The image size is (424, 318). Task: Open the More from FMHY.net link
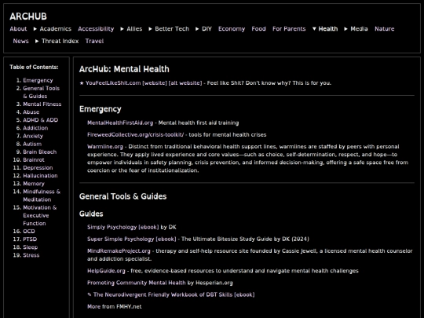(x=115, y=306)
